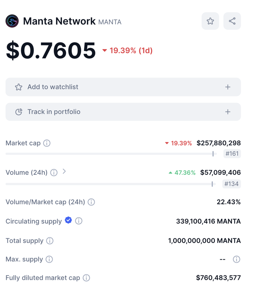The width and height of the screenshot is (253, 295).
Task: Open info icon next to Volume (24h)
Action: [54, 173]
